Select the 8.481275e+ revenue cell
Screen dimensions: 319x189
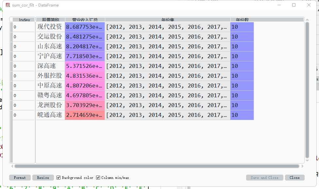point(85,37)
